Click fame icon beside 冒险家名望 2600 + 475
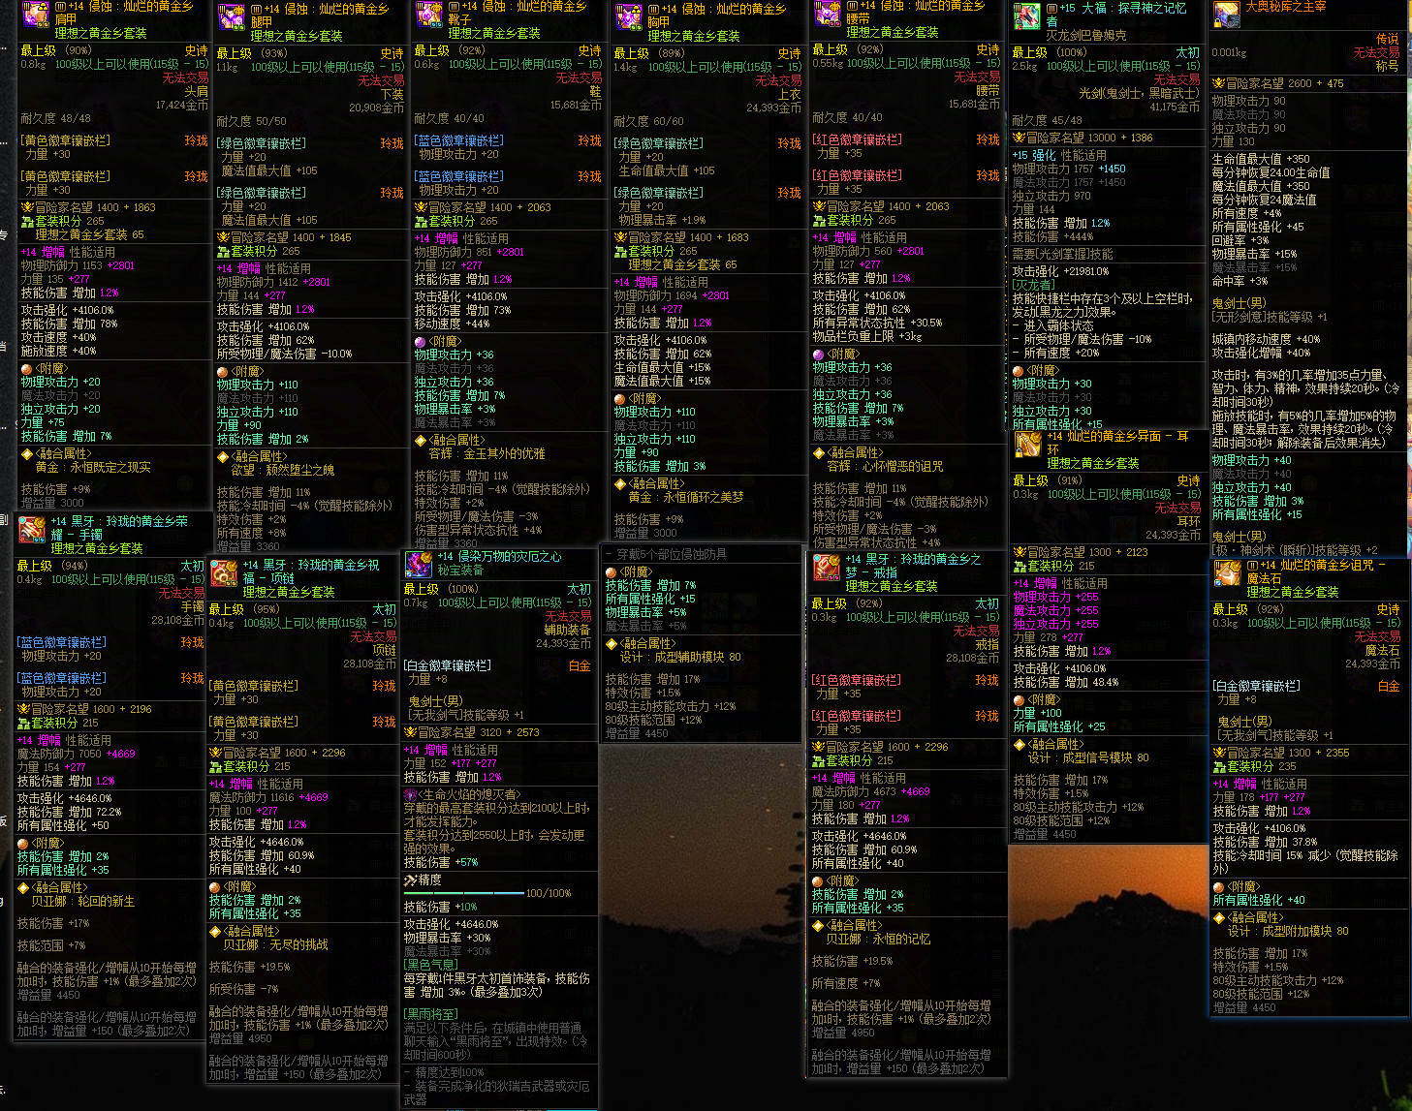Screen dimensions: 1412x1111 (1218, 83)
